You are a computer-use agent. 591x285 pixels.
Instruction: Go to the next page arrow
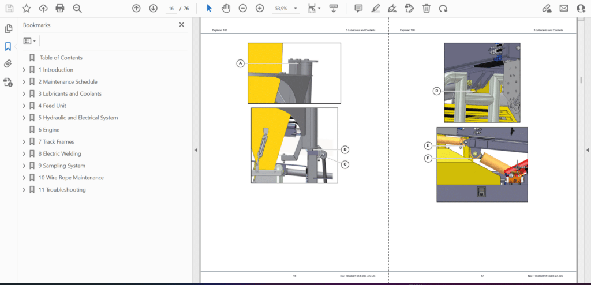(x=153, y=8)
